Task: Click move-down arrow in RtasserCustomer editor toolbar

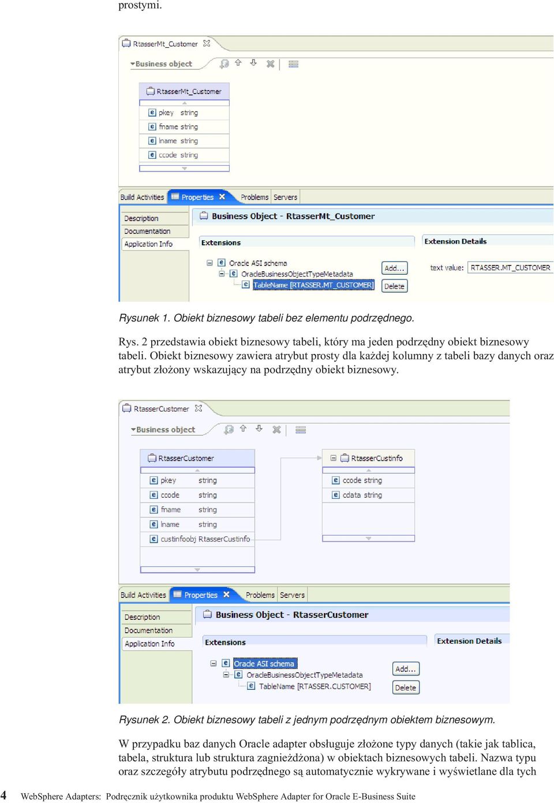Action: (x=259, y=428)
